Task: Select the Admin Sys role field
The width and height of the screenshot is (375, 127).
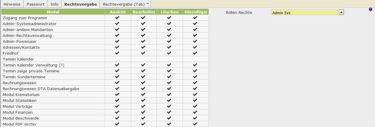Action: point(305,12)
